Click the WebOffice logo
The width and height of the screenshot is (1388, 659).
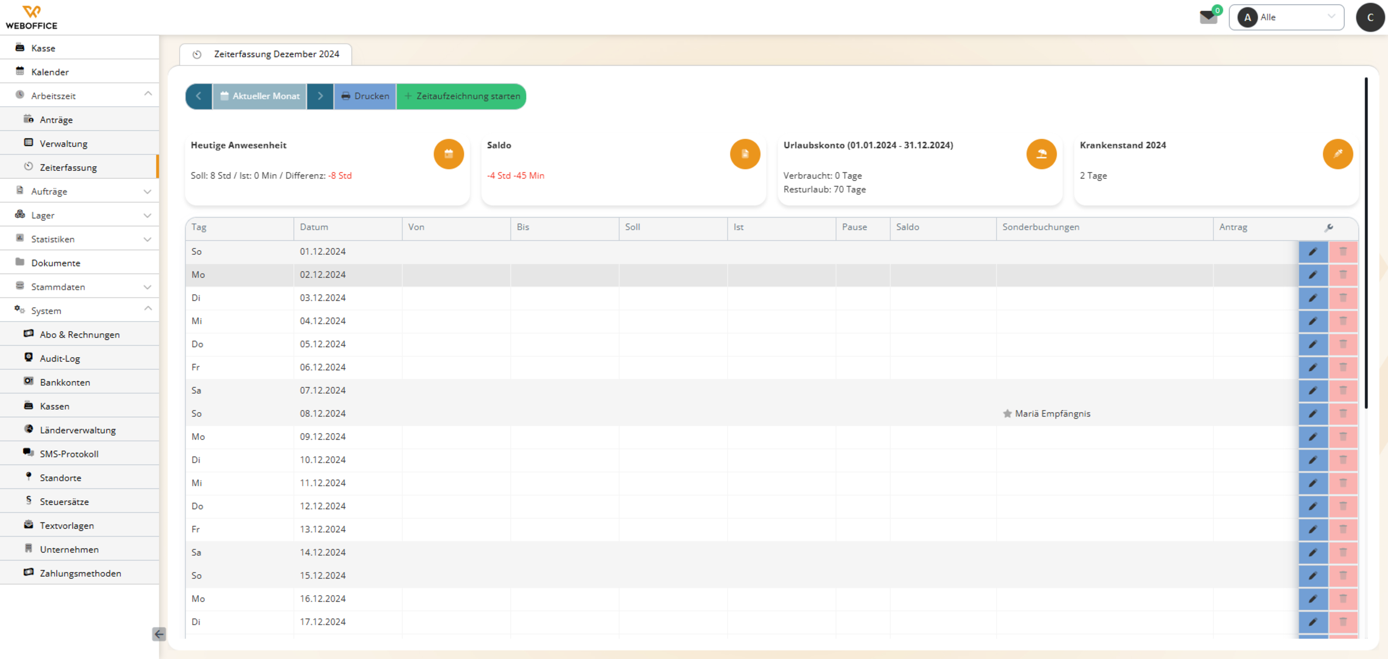click(31, 17)
